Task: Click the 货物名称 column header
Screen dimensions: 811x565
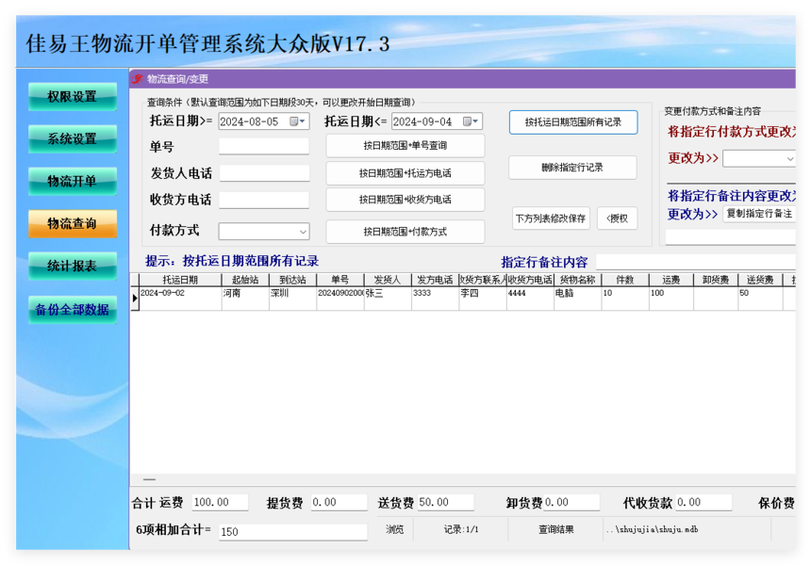Action: point(578,280)
